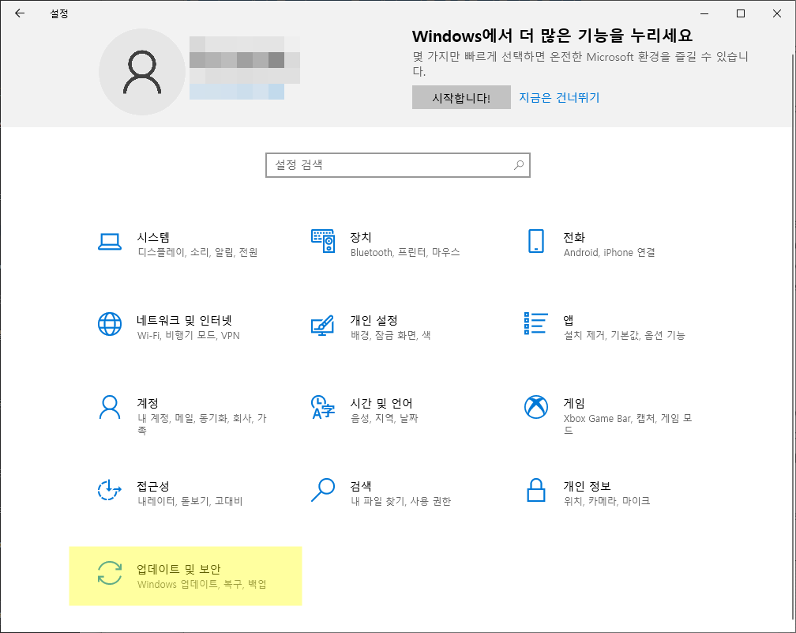
Task: Select the 앱 category title
Action: tap(569, 320)
